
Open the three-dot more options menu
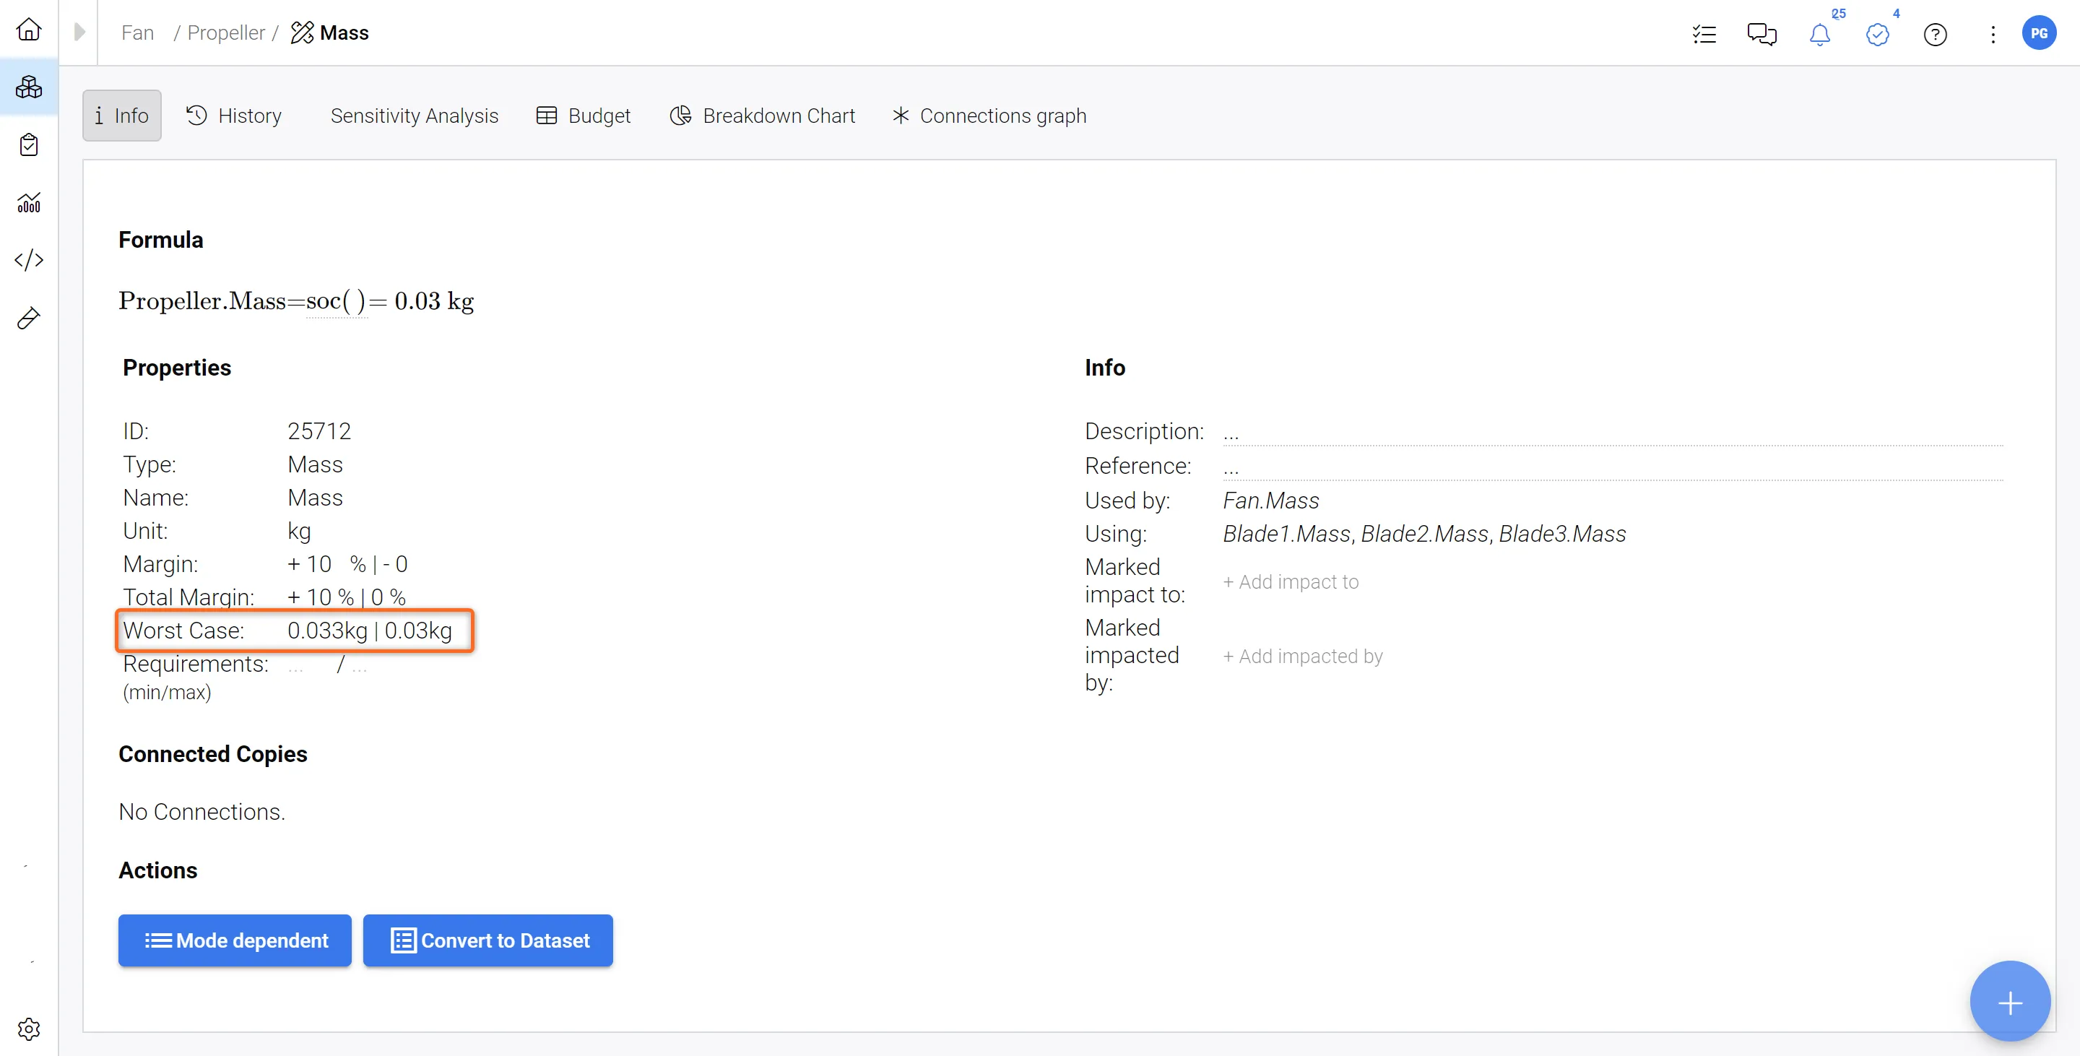point(1993,35)
